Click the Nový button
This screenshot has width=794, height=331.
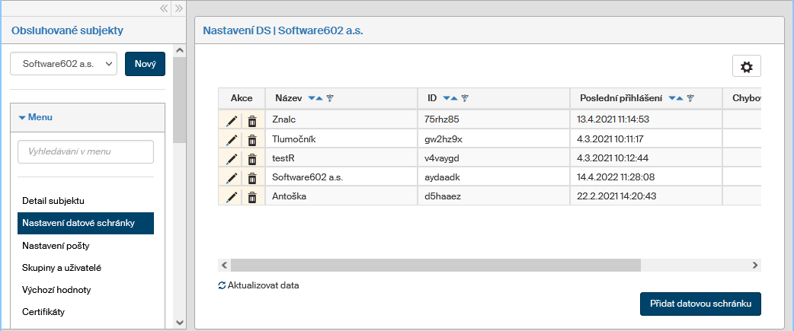pyautogui.click(x=145, y=64)
